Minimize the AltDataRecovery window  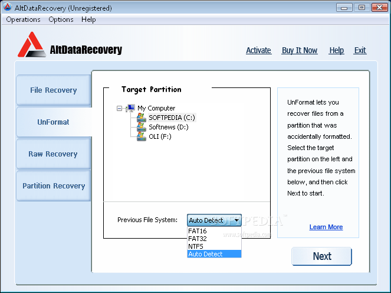click(x=344, y=8)
